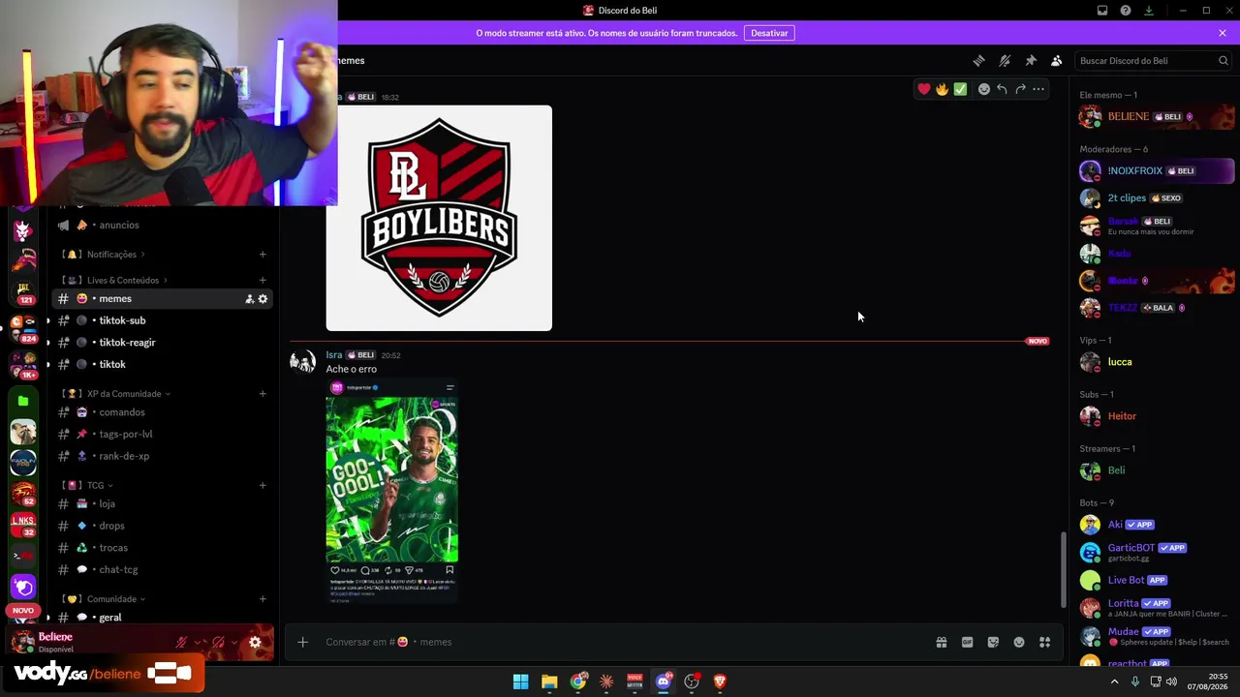Viewport: 1240px width, 697px height.
Task: Forward the Boylibers message
Action: (1020, 89)
